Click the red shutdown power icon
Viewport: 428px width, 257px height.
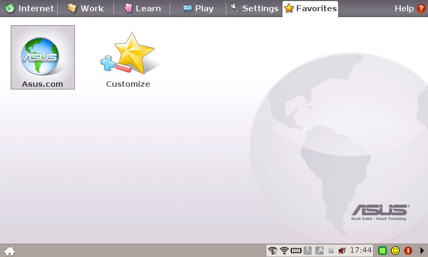408,251
